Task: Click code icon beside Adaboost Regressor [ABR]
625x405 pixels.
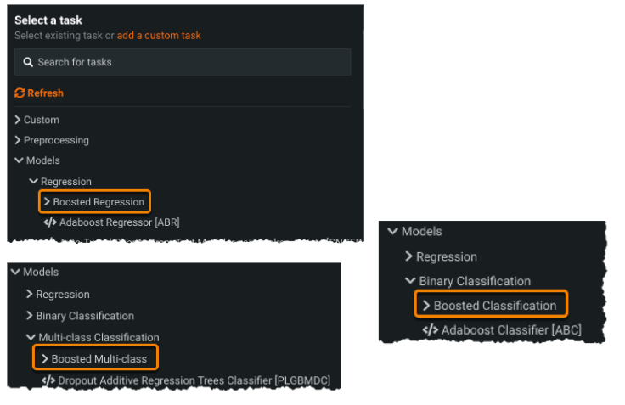Action: tap(50, 222)
